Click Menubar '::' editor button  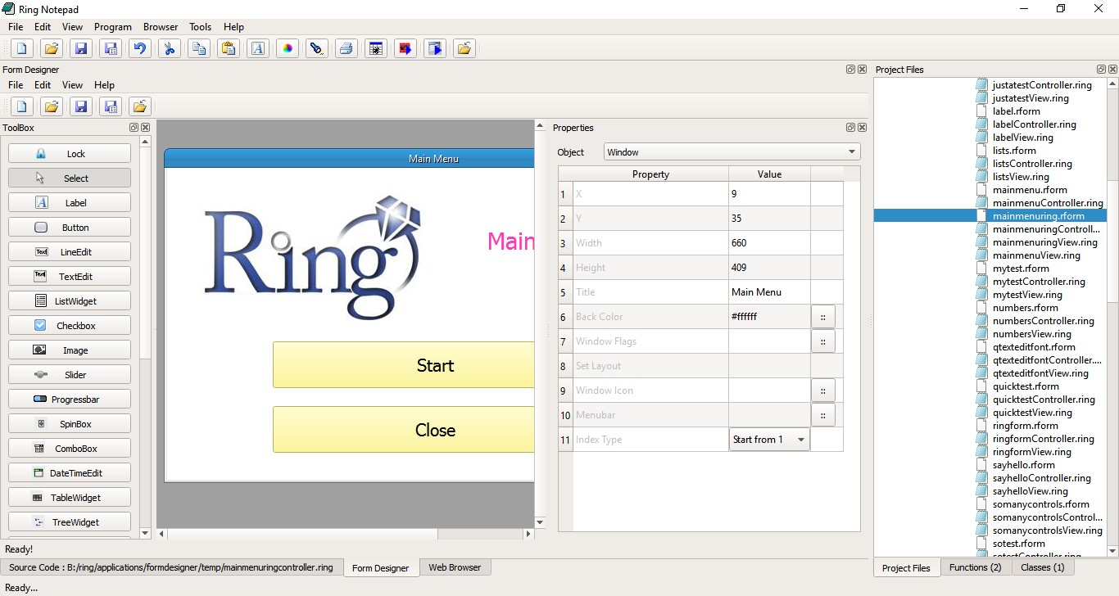click(823, 415)
